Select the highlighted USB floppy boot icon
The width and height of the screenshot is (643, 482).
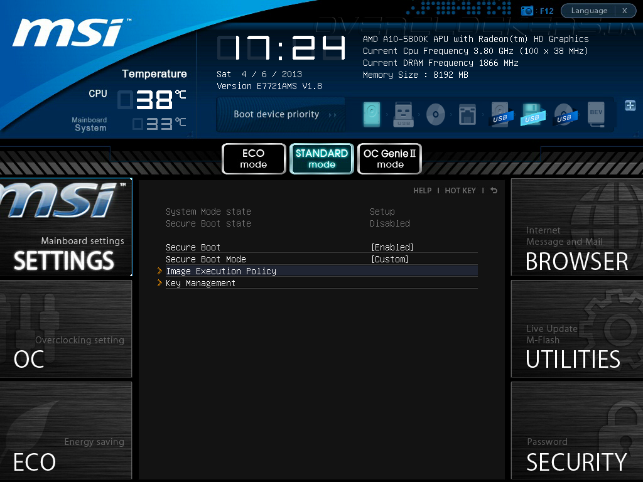(532, 114)
